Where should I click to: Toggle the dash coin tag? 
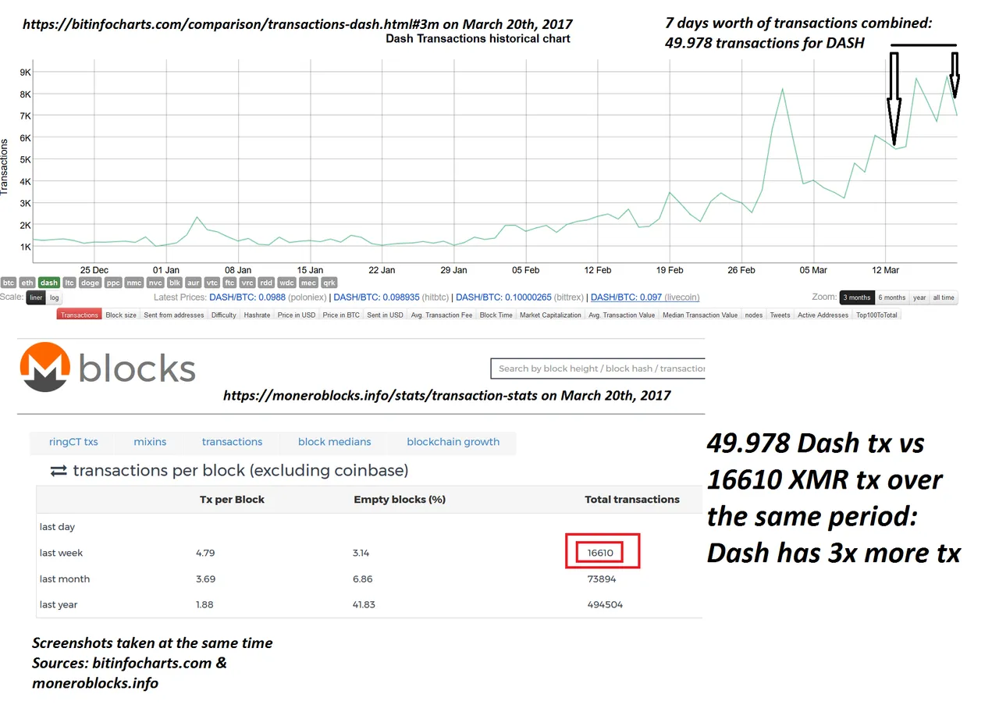(x=49, y=283)
